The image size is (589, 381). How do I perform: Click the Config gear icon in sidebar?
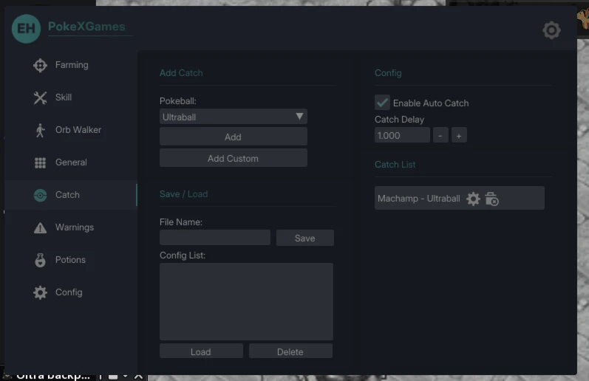pyautogui.click(x=40, y=292)
